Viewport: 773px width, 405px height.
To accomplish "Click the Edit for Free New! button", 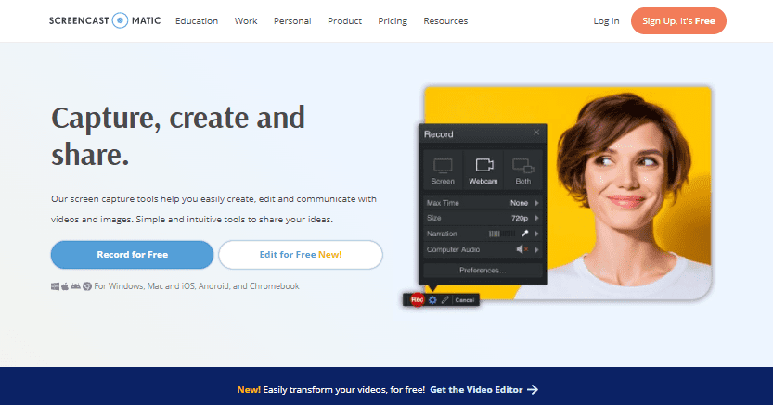I will click(x=301, y=255).
